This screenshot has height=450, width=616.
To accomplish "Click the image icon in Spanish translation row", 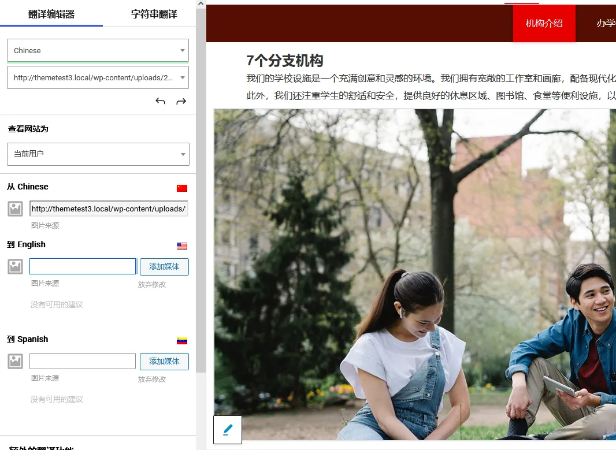I will point(16,361).
